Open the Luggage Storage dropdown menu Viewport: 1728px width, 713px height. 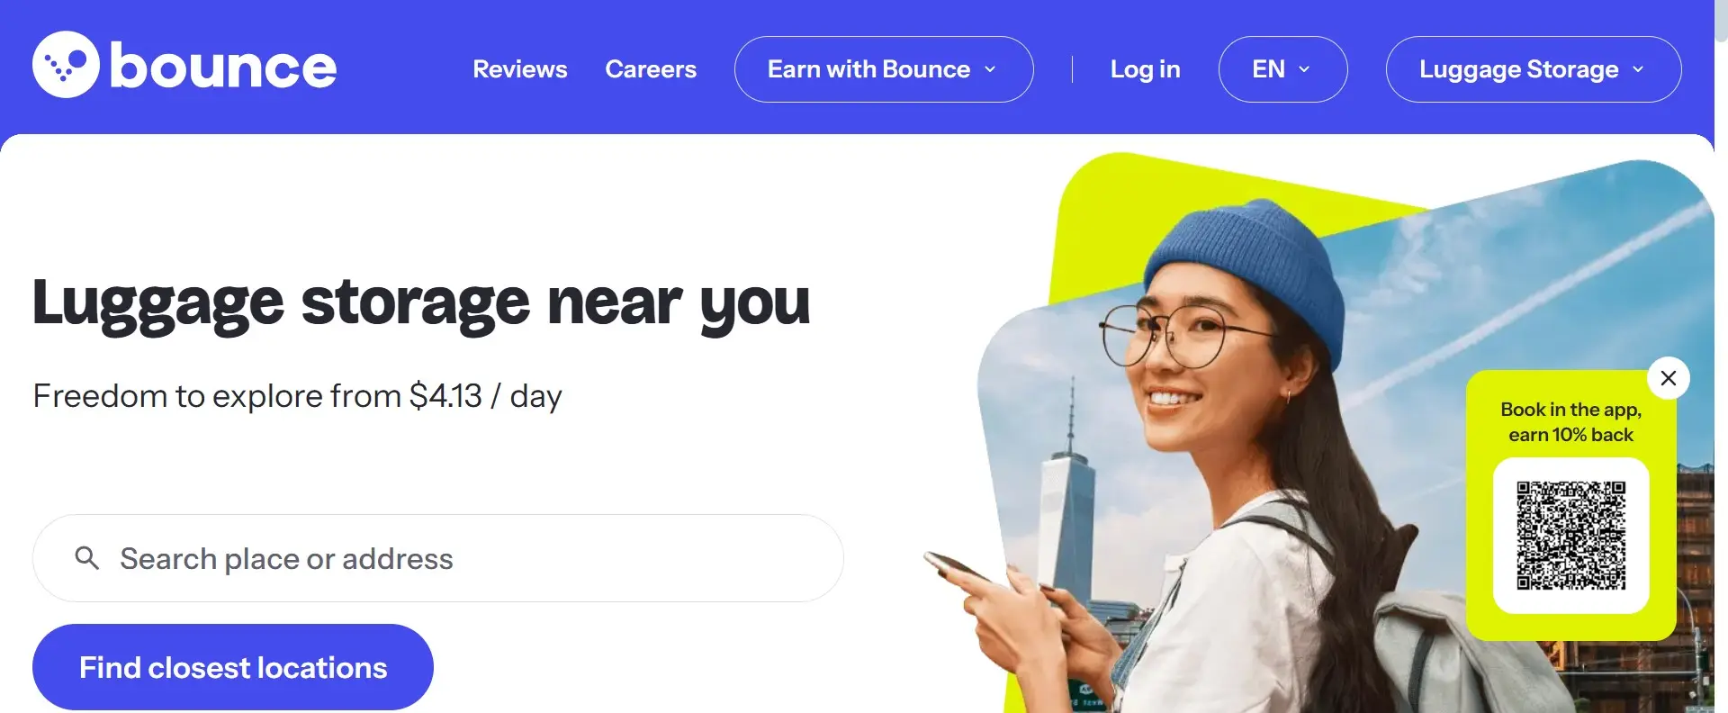[1534, 69]
